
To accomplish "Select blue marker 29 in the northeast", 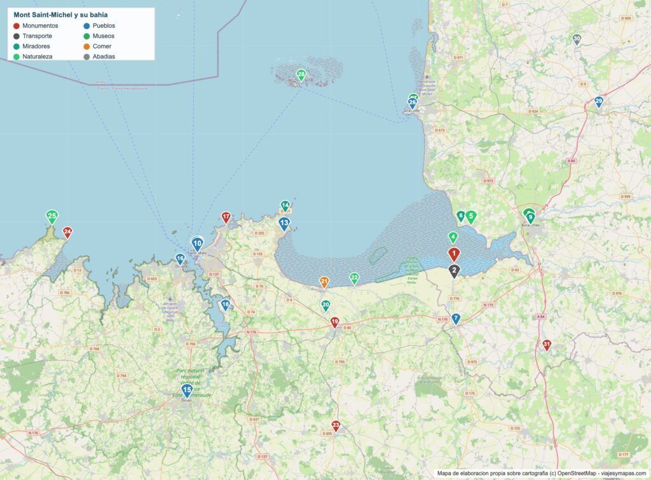I will point(599,101).
